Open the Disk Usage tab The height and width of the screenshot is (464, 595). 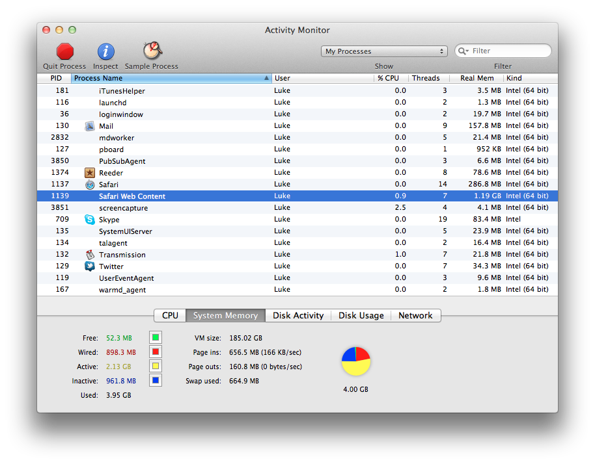pyautogui.click(x=361, y=316)
